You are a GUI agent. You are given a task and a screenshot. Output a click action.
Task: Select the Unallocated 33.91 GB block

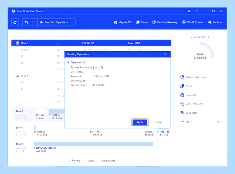click(148, 133)
